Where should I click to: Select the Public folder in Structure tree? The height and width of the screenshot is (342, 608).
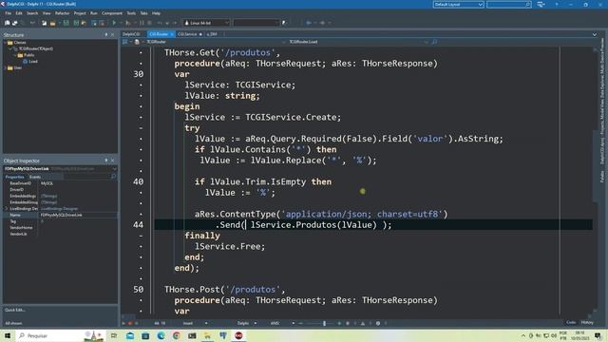click(x=28, y=55)
